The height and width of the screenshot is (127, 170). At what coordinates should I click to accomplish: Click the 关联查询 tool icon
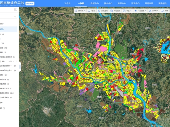coord(99,11)
